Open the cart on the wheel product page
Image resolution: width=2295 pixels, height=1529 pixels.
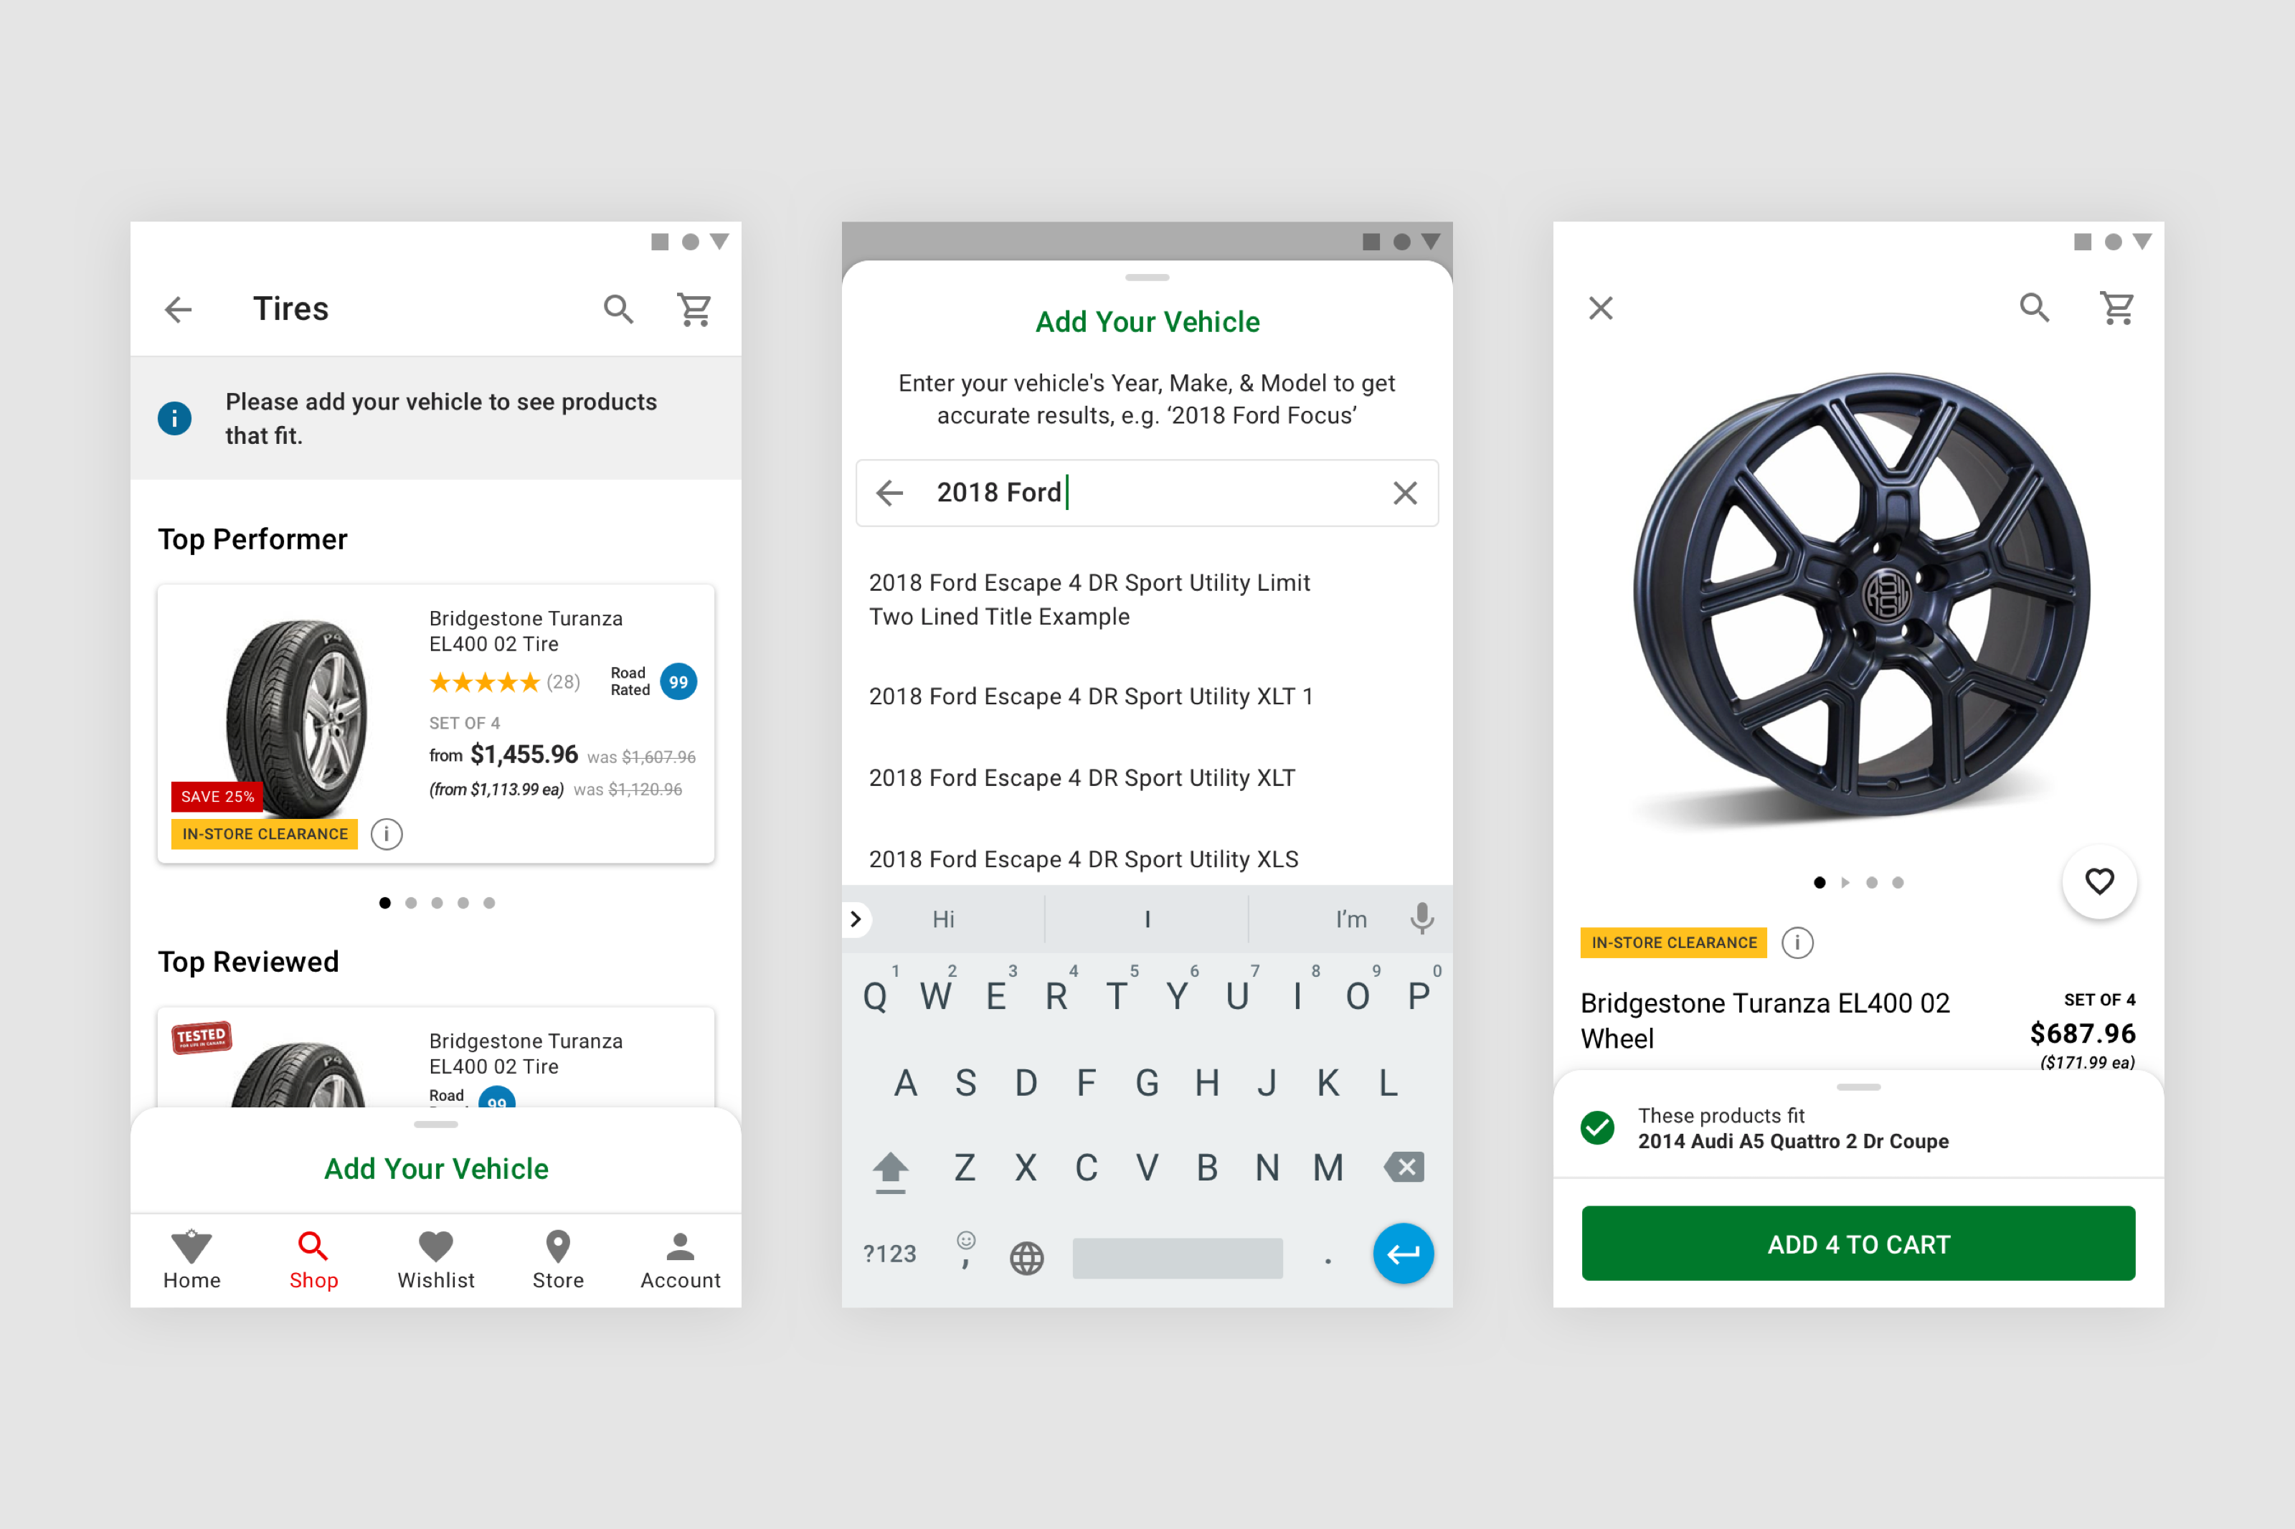coord(2116,308)
